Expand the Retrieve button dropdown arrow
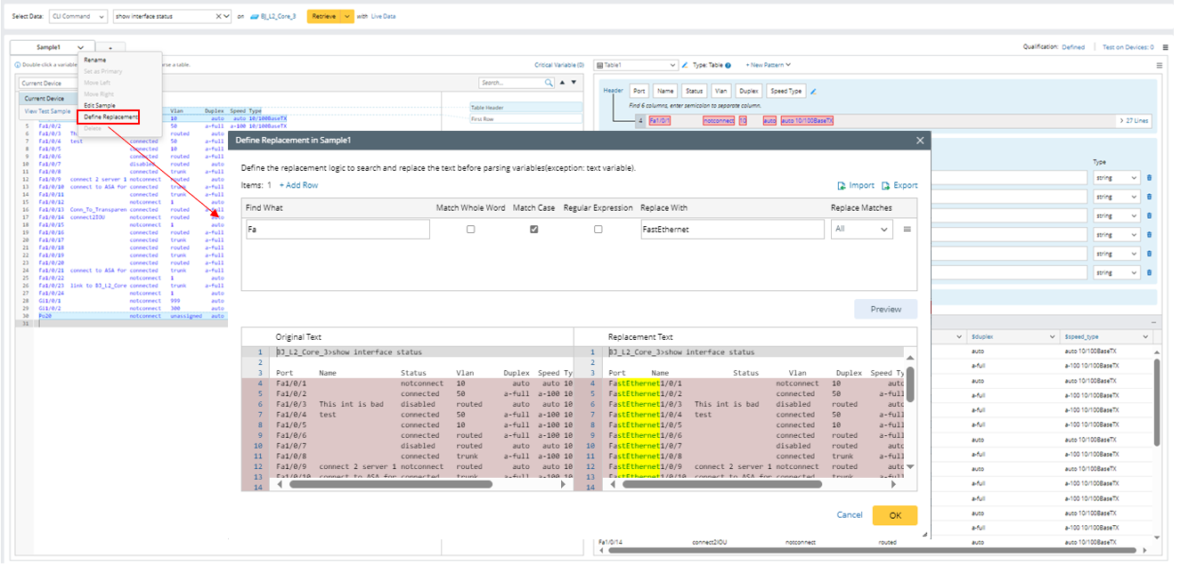The image size is (1180, 566). [348, 17]
